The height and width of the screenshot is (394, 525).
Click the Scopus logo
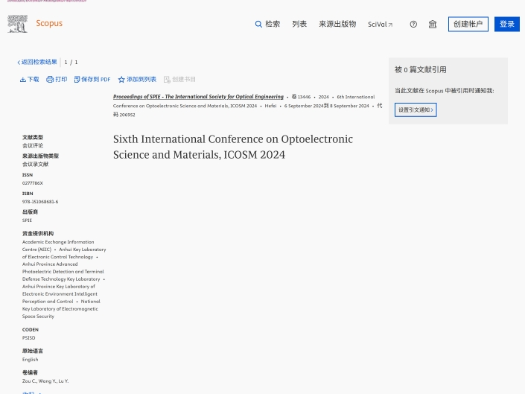coord(49,24)
